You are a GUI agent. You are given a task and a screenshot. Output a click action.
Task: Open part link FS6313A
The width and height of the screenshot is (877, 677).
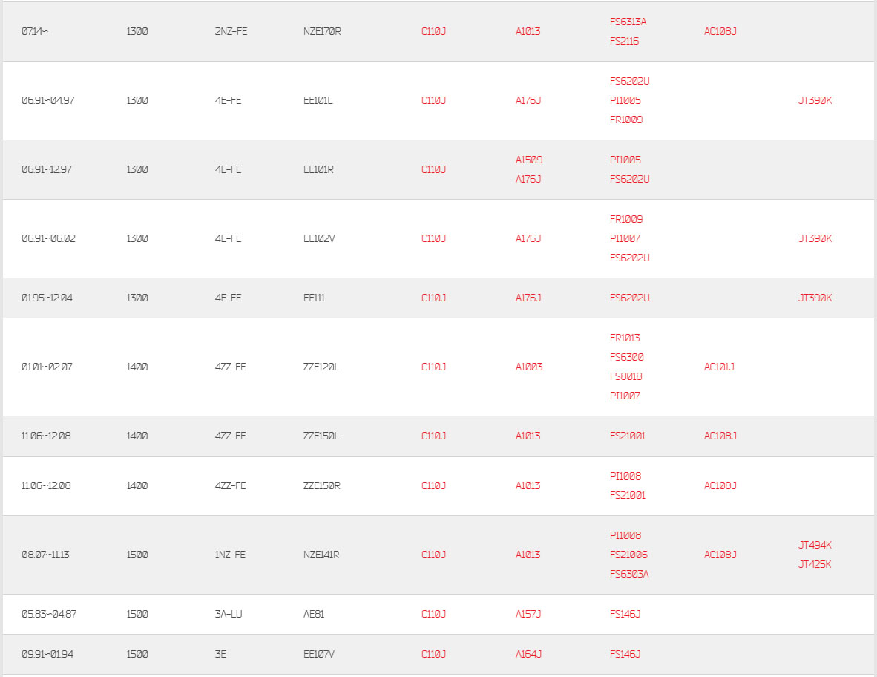pos(628,22)
